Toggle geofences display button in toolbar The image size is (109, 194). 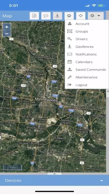coord(57,16)
